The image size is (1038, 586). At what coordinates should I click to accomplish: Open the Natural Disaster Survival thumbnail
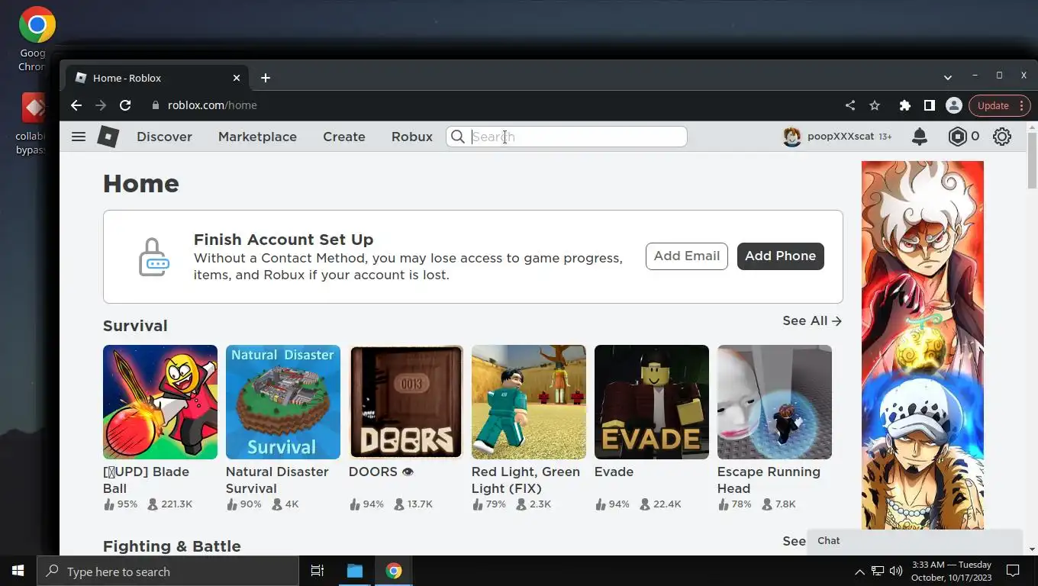coord(283,402)
